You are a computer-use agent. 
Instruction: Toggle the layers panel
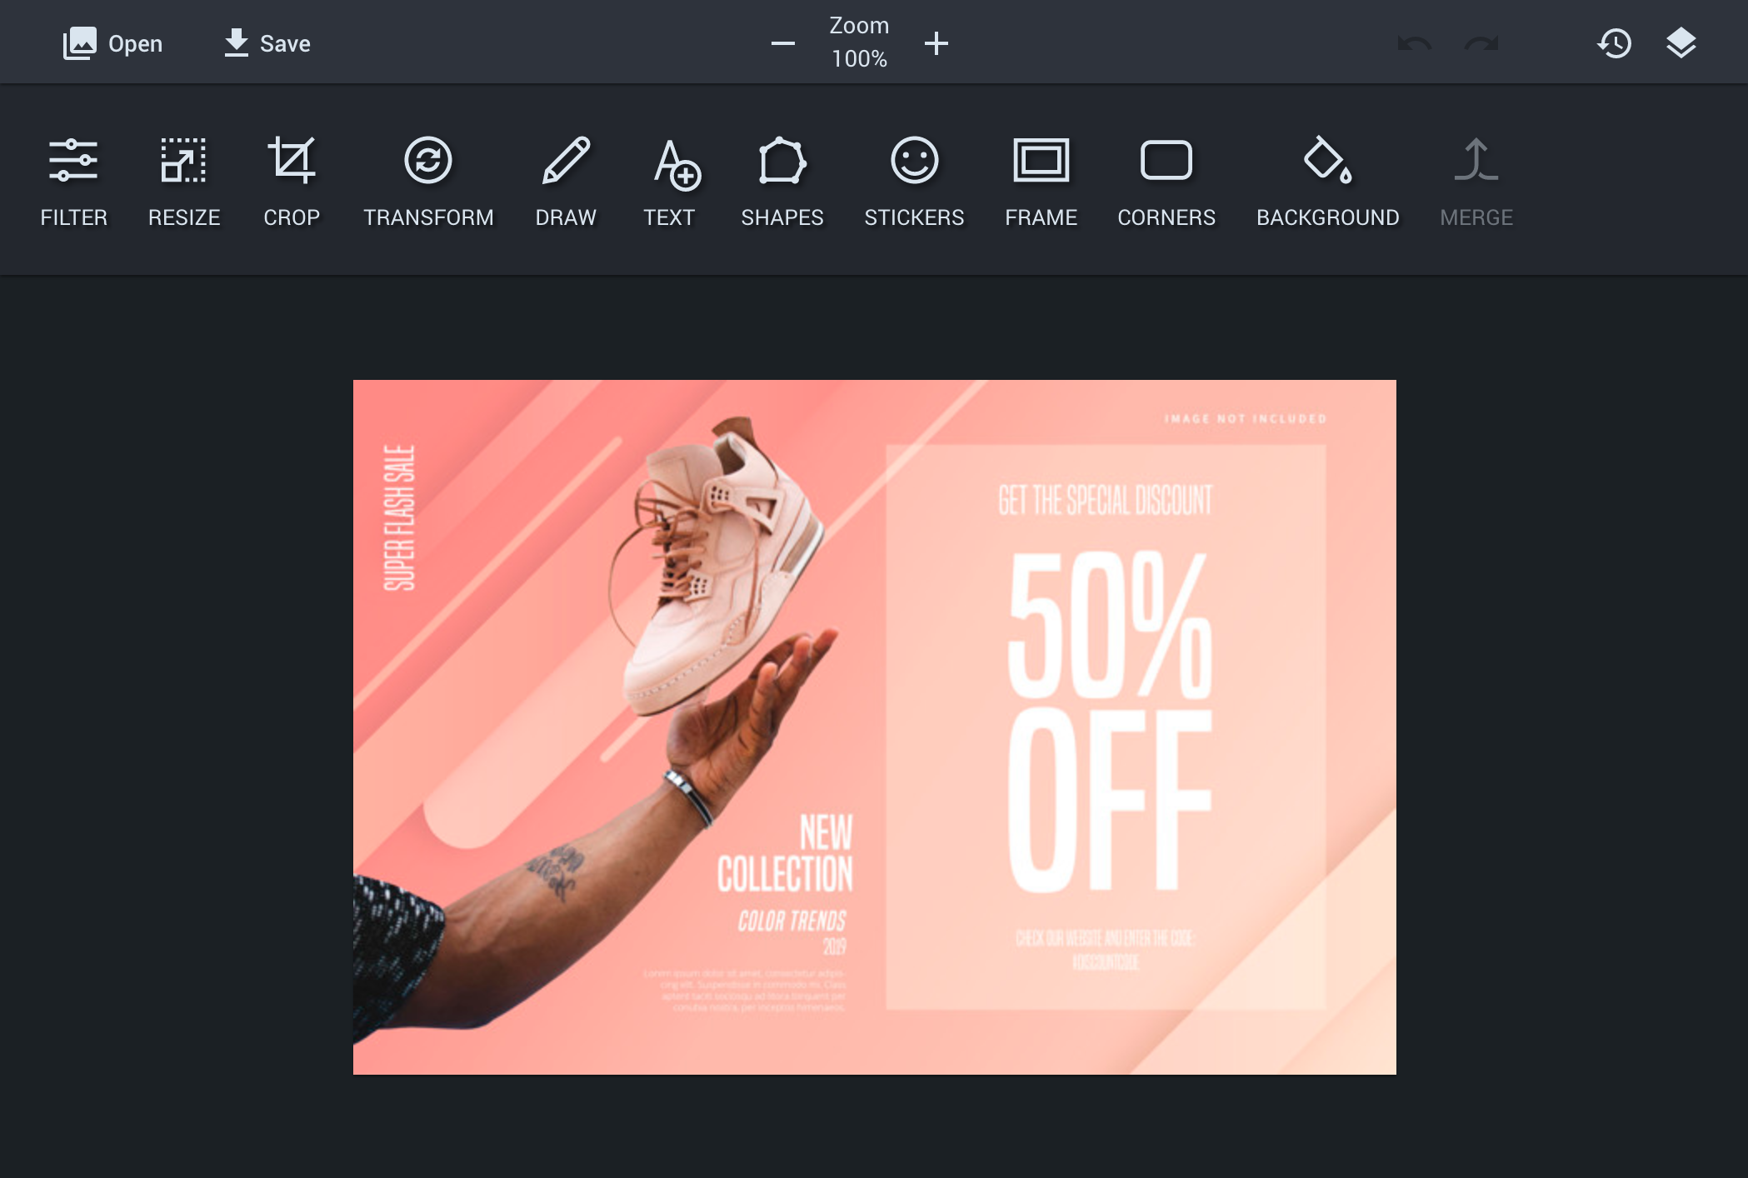pyautogui.click(x=1681, y=43)
